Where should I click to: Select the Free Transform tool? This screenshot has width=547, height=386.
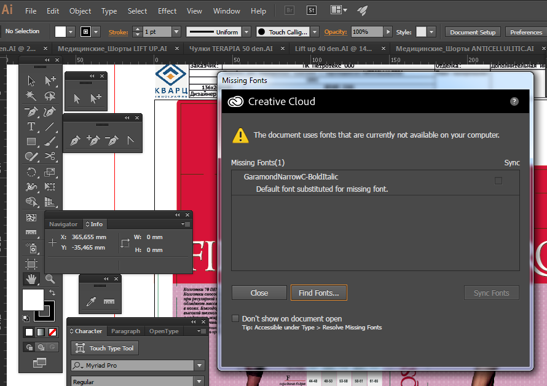tap(50, 187)
